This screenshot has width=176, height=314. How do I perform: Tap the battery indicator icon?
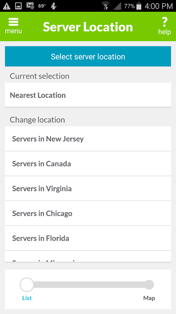click(139, 6)
